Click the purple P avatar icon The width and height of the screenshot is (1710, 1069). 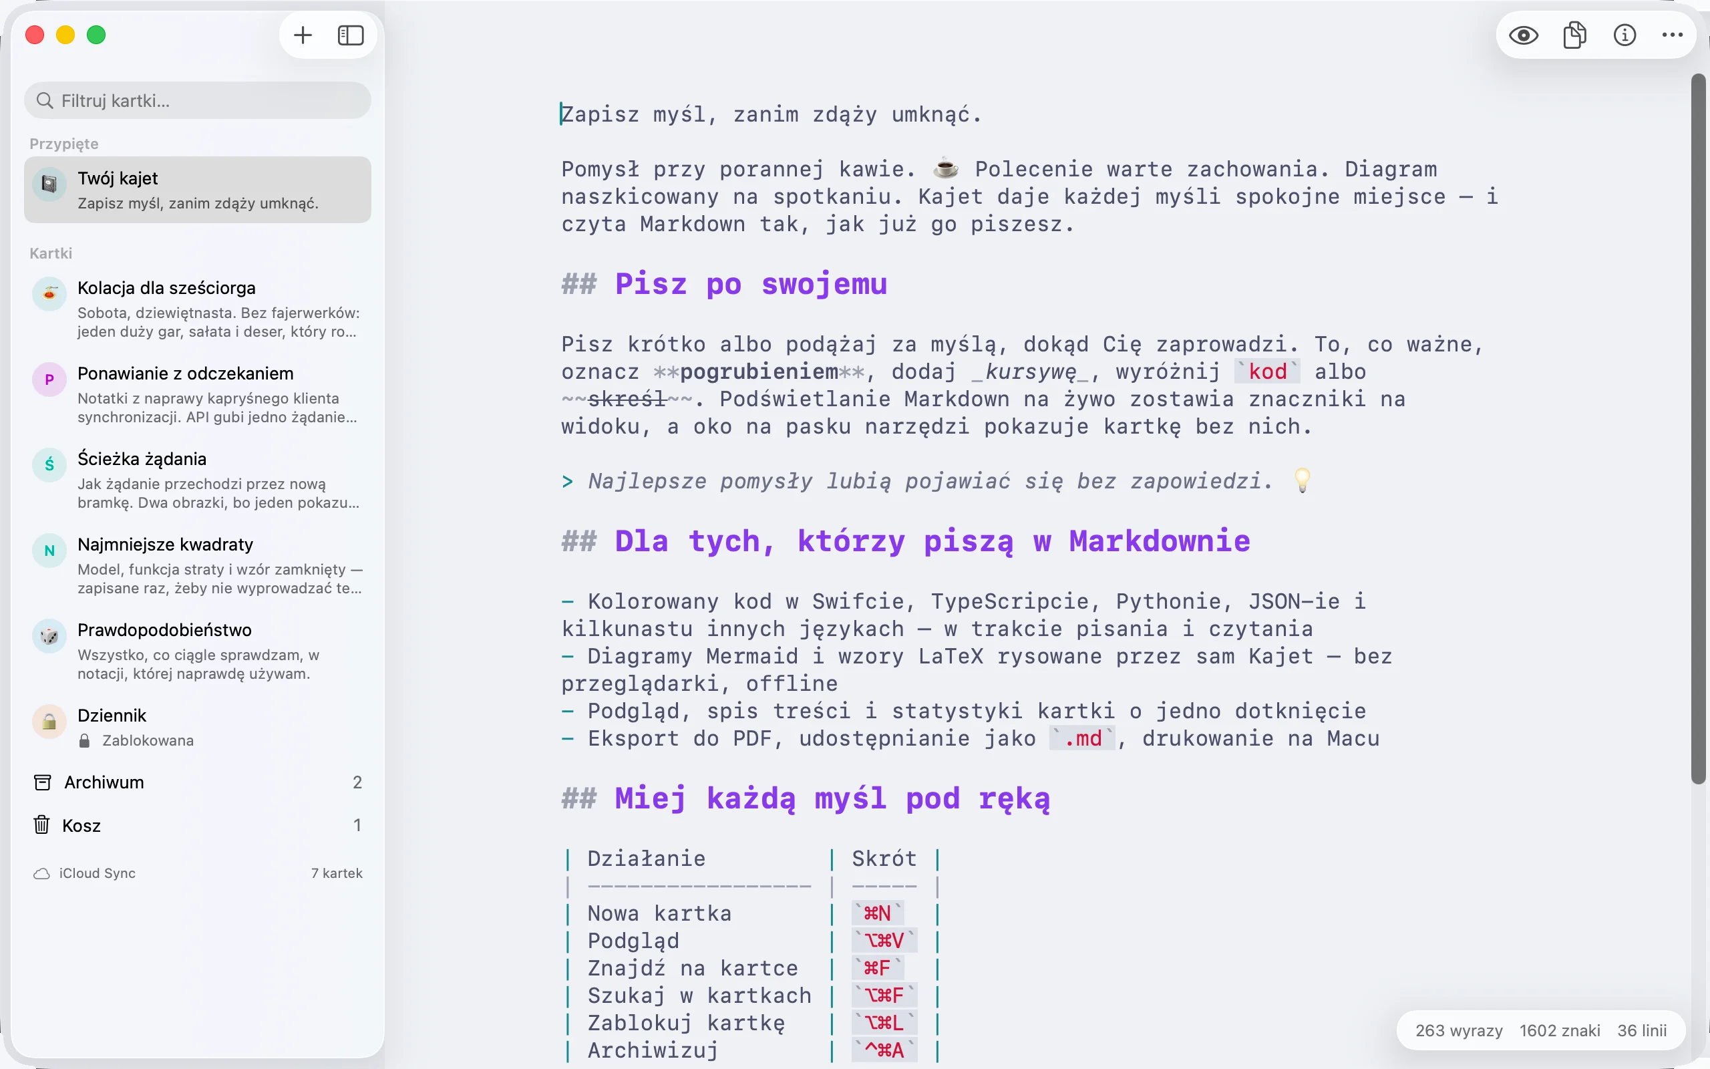tap(49, 379)
